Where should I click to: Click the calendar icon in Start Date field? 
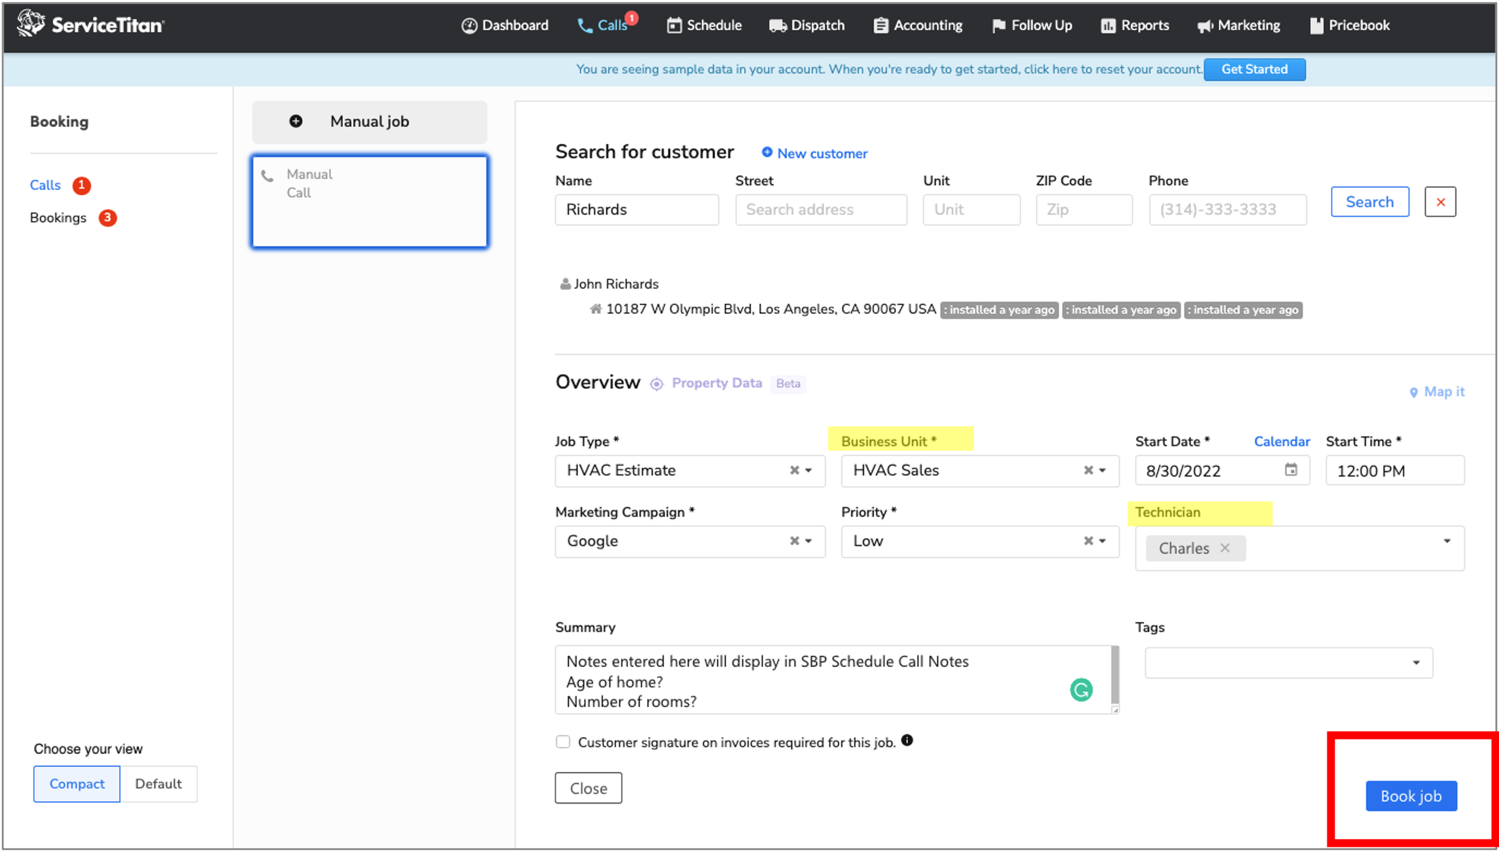[1290, 470]
